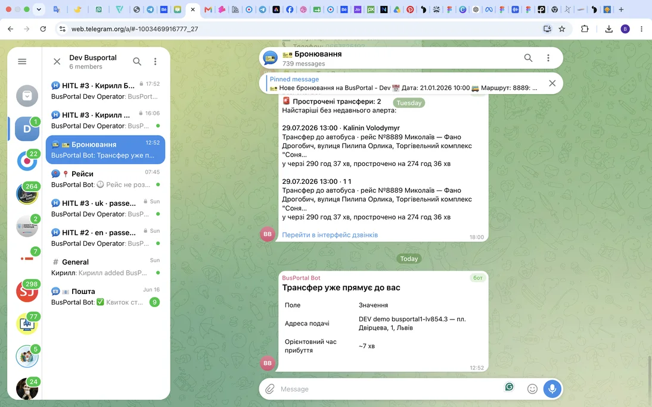The width and height of the screenshot is (652, 407).
Task: Open browser Extensions puzzle icon
Action: (585, 29)
